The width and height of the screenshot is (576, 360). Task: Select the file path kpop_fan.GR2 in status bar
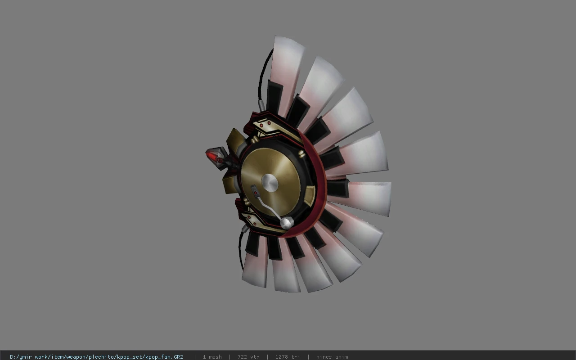(x=96, y=357)
